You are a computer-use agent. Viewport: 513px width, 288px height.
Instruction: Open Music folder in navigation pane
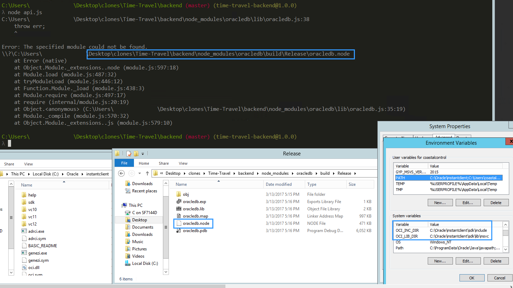(x=137, y=242)
